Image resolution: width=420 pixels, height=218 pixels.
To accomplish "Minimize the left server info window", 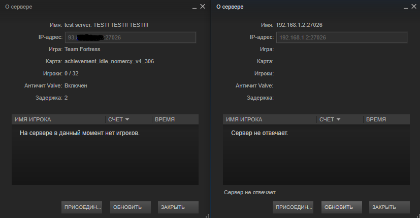I will pos(195,7).
